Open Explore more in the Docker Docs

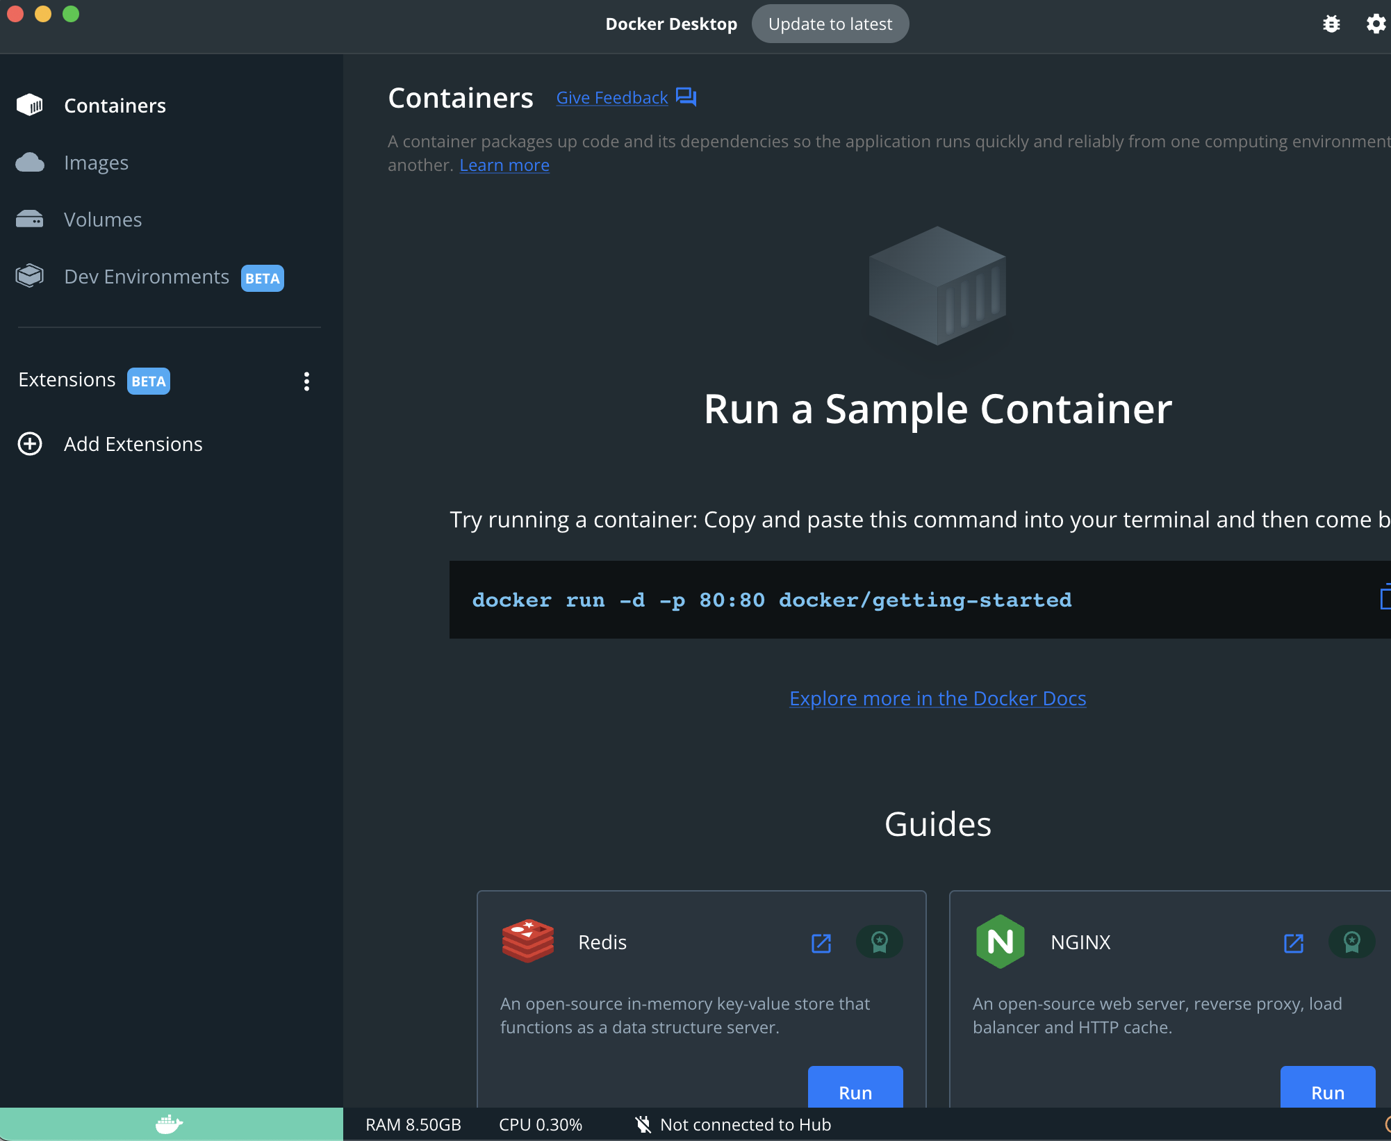pos(937,698)
